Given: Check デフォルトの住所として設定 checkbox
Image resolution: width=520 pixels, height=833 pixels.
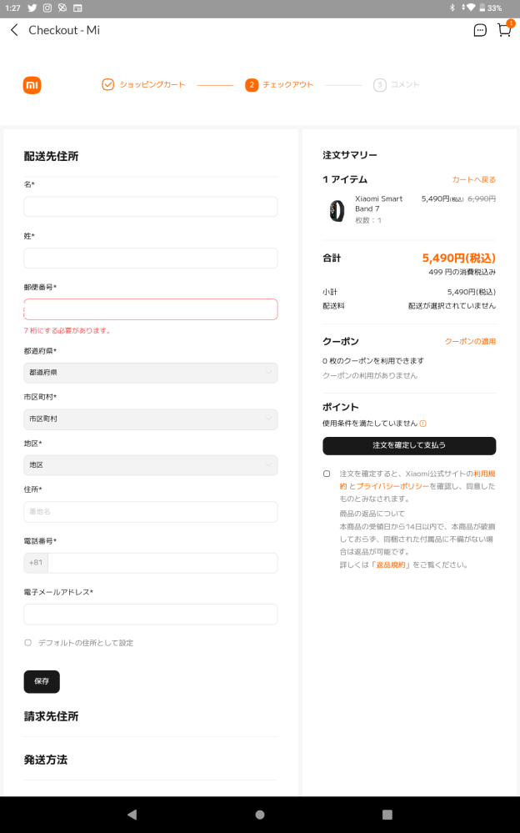Looking at the screenshot, I should [27, 643].
